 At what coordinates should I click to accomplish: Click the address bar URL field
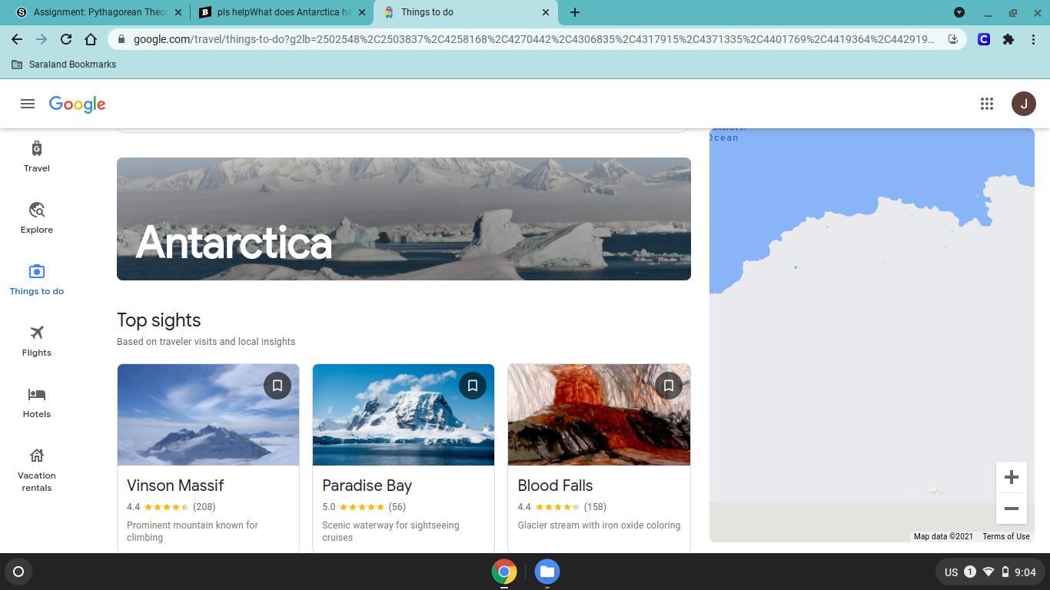tap(533, 39)
